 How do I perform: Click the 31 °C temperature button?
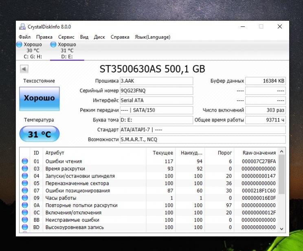(x=40, y=134)
